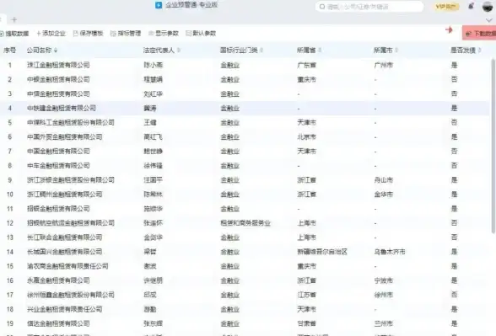The width and height of the screenshot is (496, 336).
Task: Expand the chevron at the tab bar's right end
Action: tap(488, 20)
